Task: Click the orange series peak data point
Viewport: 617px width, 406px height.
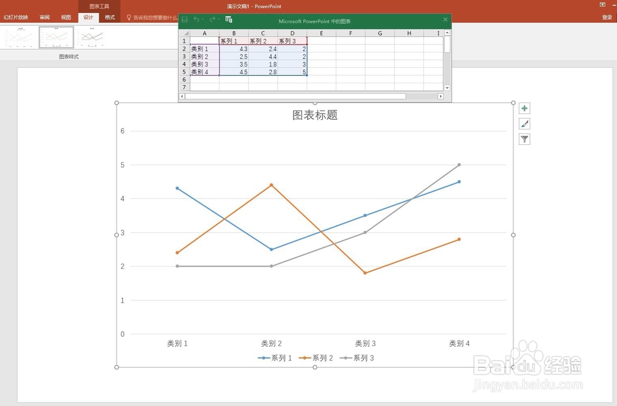Action: pos(271,185)
